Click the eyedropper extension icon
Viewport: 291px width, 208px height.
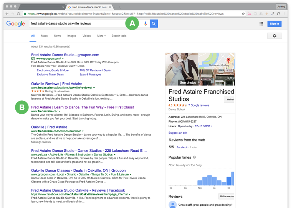click(x=273, y=14)
